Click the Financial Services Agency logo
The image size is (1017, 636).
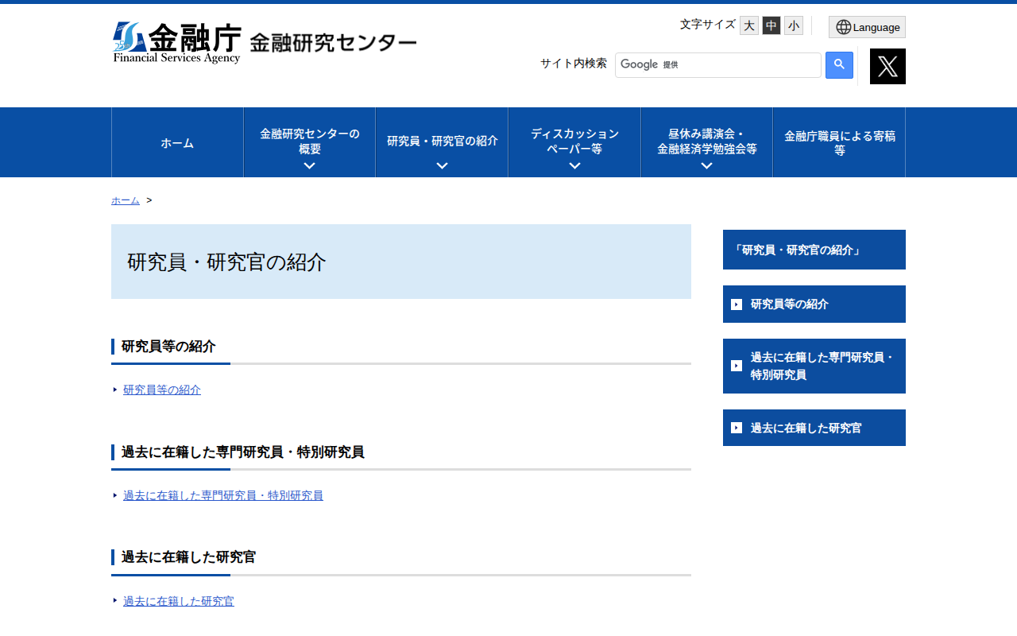(x=176, y=43)
